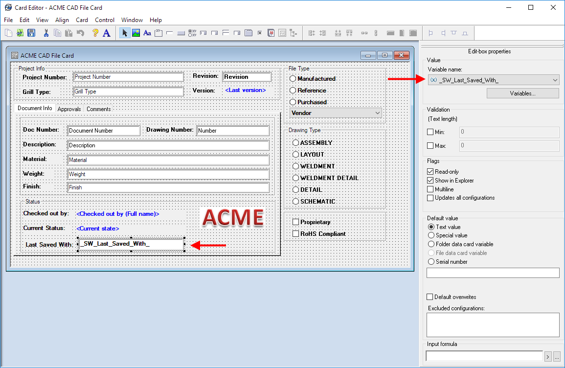Enable the Multiline flag
The image size is (565, 368).
coord(429,189)
